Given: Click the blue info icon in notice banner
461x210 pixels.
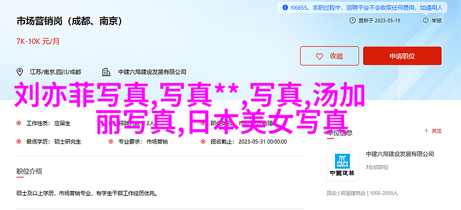Looking at the screenshot, I should (x=285, y=8).
